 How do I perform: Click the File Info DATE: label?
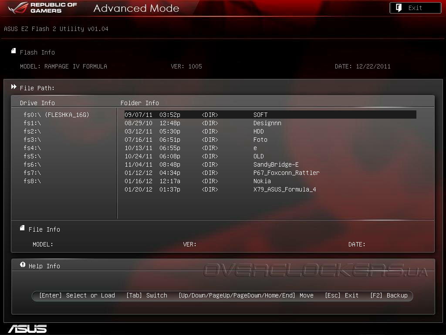tap(357, 244)
